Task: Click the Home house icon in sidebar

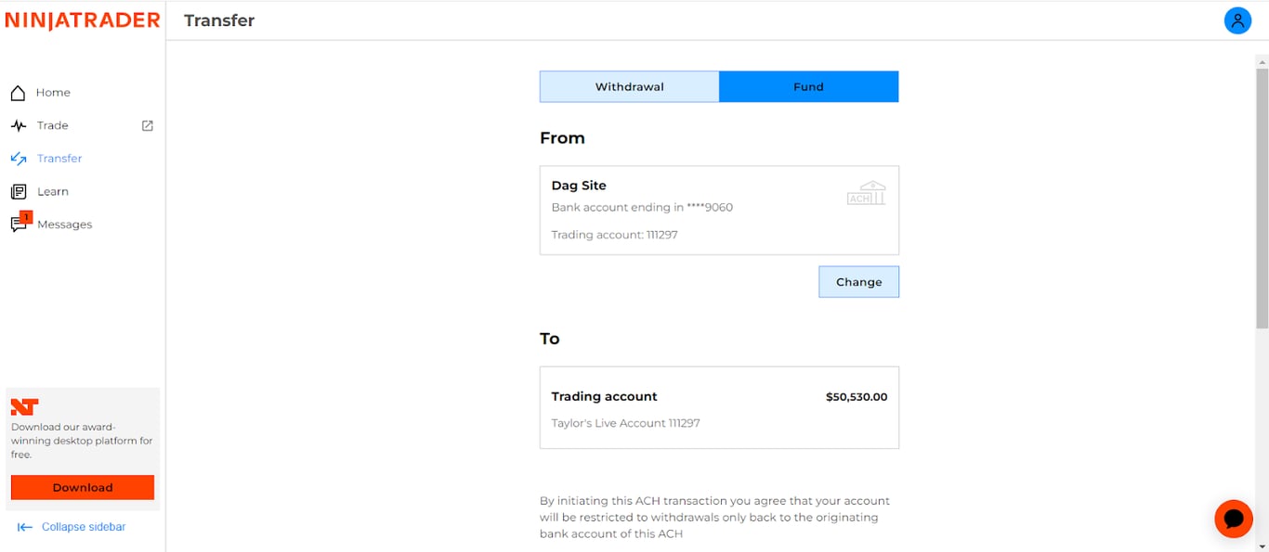Action: tap(18, 93)
